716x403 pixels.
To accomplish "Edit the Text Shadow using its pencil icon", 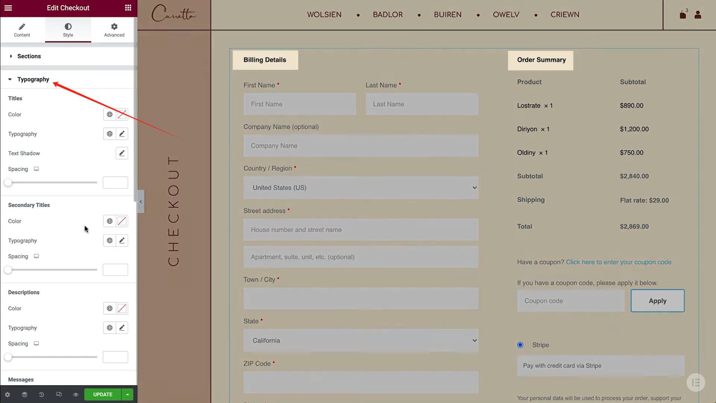I will pos(122,153).
